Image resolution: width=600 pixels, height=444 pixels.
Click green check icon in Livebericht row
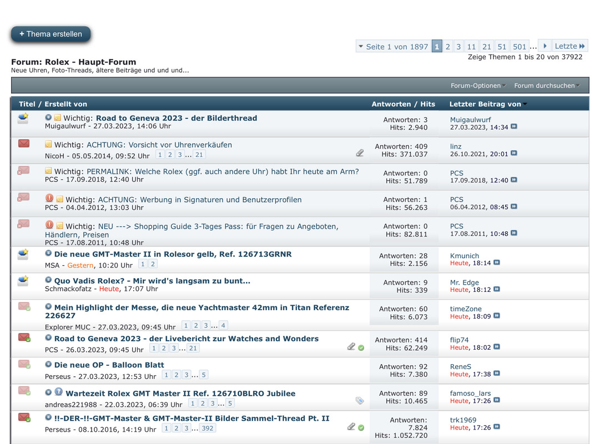[361, 348]
